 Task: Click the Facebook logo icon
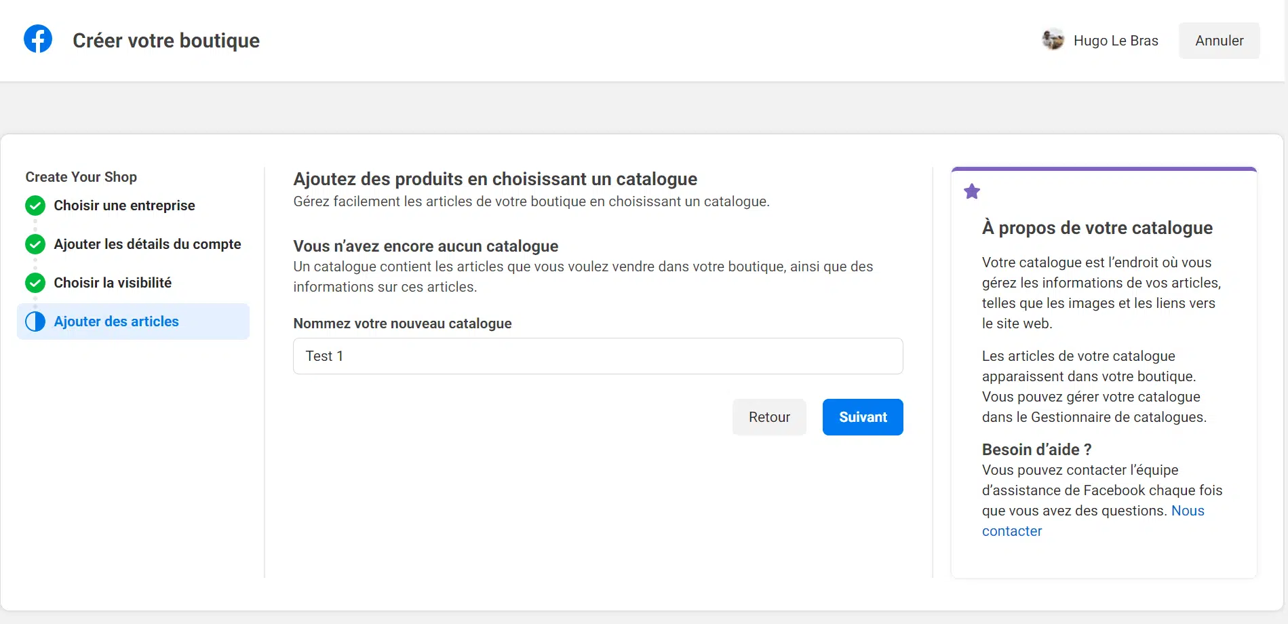pyautogui.click(x=38, y=39)
